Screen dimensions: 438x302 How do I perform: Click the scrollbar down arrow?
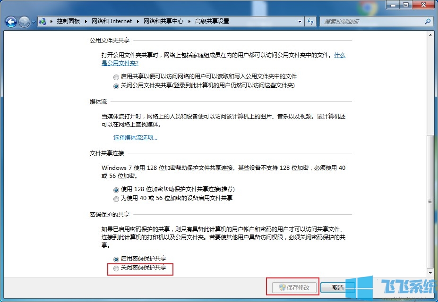pos(430,273)
